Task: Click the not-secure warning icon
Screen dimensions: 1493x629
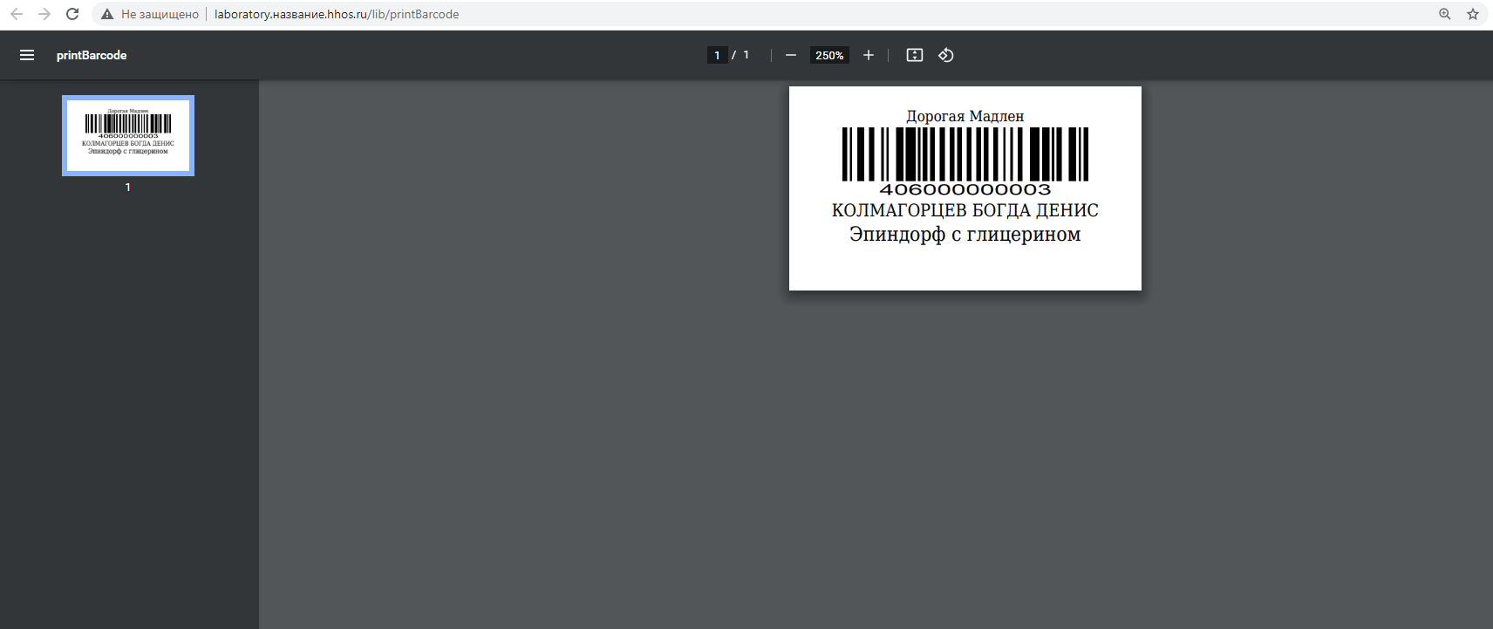Action: point(107,14)
